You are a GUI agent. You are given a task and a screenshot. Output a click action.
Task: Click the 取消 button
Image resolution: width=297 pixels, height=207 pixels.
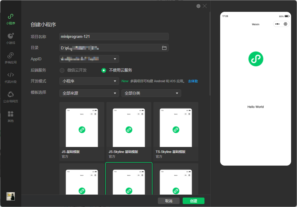168,201
